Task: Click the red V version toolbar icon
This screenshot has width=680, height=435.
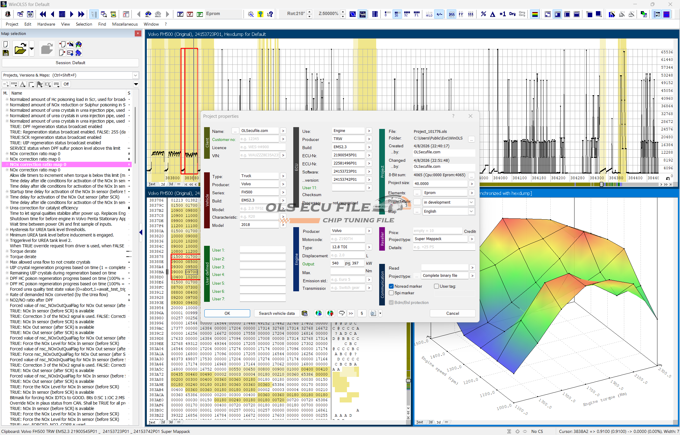Action: (190, 14)
